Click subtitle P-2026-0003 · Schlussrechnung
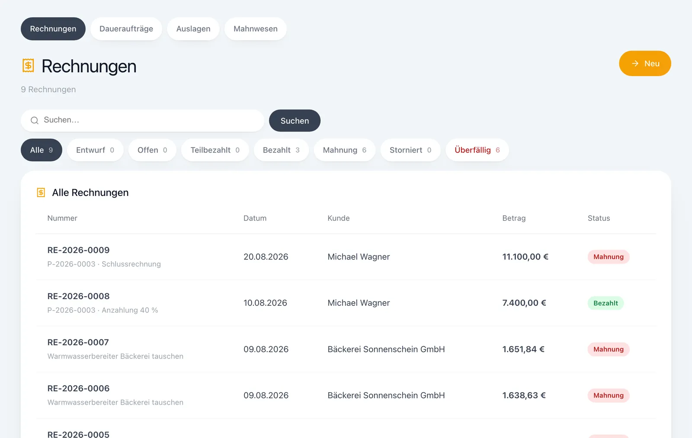The height and width of the screenshot is (438, 692). 104,264
